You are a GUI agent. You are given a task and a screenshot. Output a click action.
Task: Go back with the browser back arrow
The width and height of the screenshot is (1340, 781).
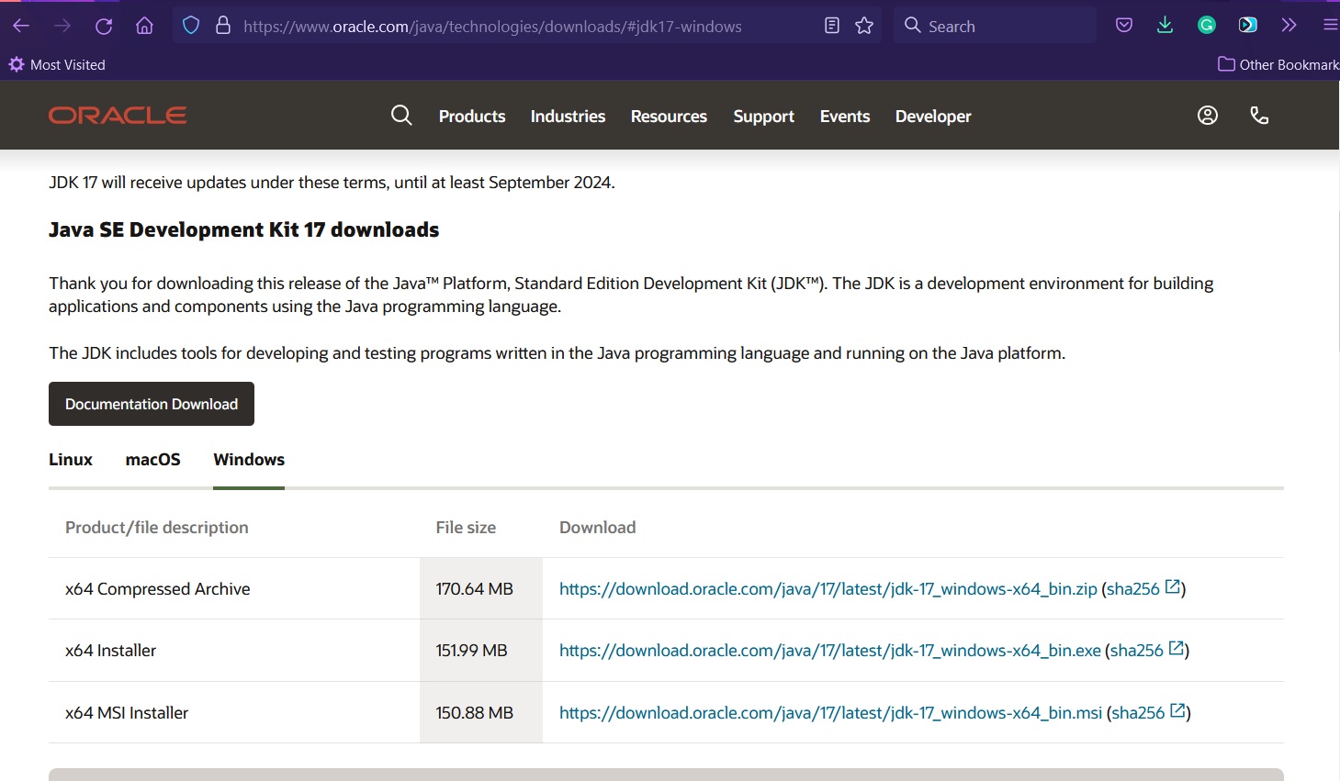[x=21, y=26]
